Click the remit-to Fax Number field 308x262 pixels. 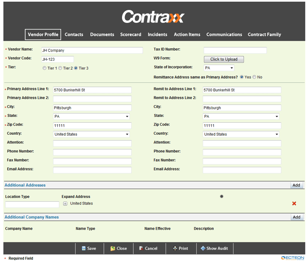(242, 161)
